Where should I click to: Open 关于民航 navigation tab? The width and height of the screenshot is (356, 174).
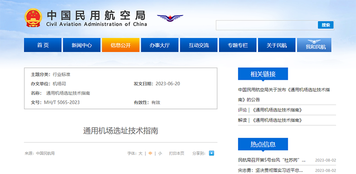[277, 45]
